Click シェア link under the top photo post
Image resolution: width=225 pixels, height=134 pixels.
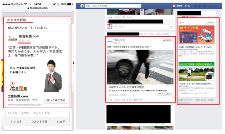129,17
